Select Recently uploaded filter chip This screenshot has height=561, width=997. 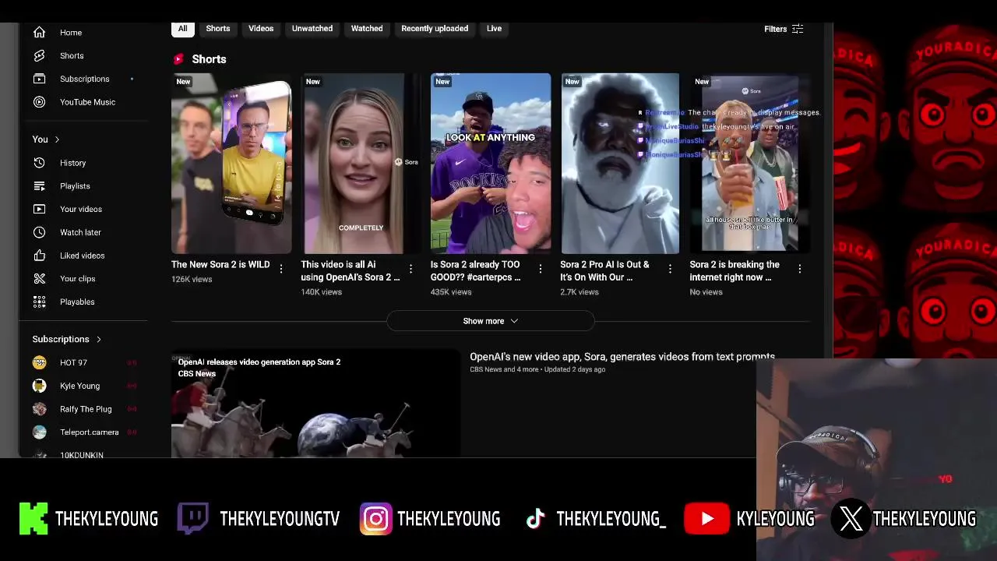tap(435, 29)
